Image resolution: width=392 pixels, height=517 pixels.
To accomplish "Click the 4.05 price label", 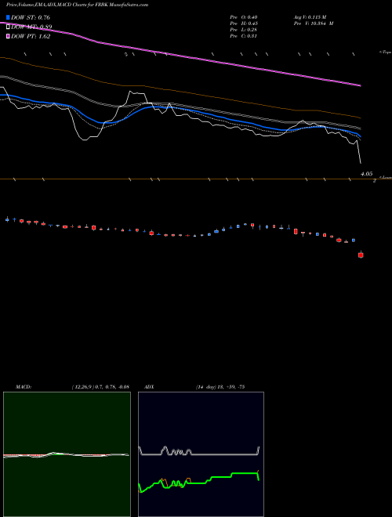I will (367, 174).
